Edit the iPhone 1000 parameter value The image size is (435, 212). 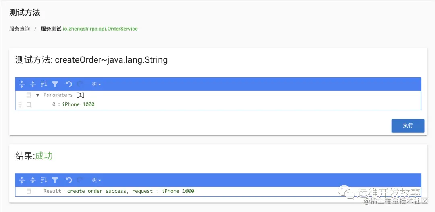78,104
